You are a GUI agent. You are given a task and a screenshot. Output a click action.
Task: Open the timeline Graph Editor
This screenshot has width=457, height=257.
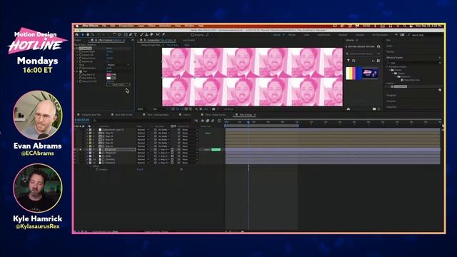point(219,121)
